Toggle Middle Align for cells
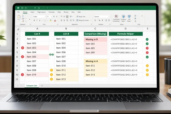This screenshot has height=114, width=171. point(64,17)
